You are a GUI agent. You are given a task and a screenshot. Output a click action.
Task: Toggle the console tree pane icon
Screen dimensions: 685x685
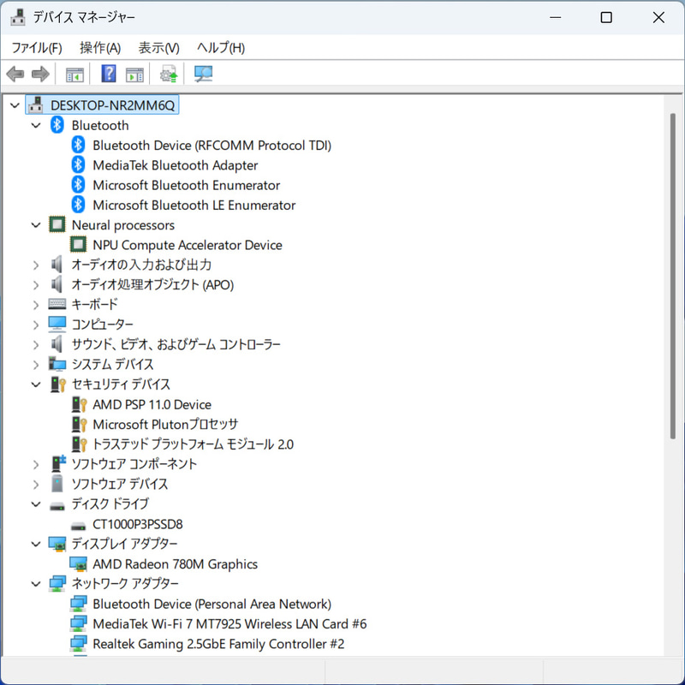click(74, 74)
